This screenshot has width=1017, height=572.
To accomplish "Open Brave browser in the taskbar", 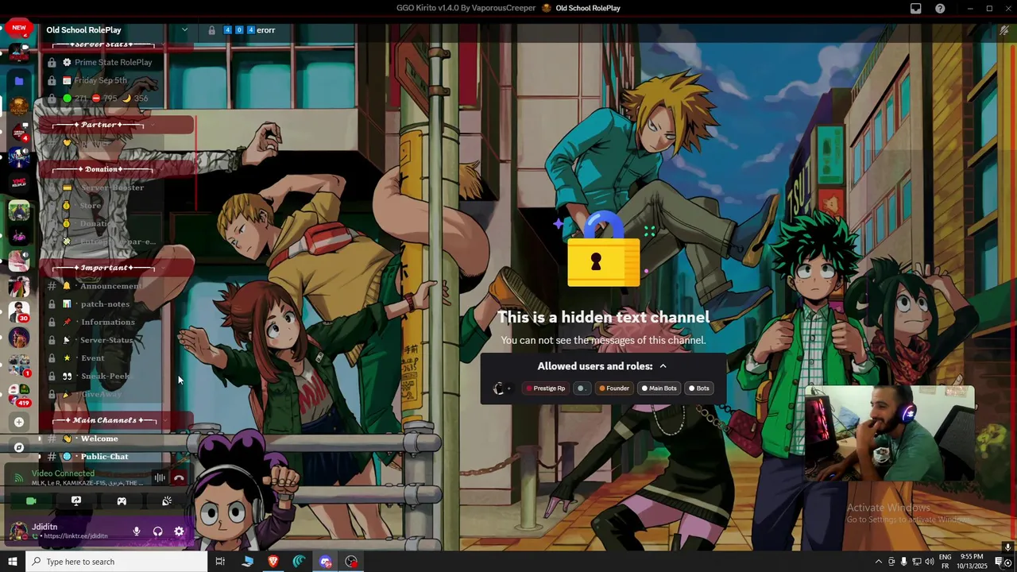I will (273, 562).
